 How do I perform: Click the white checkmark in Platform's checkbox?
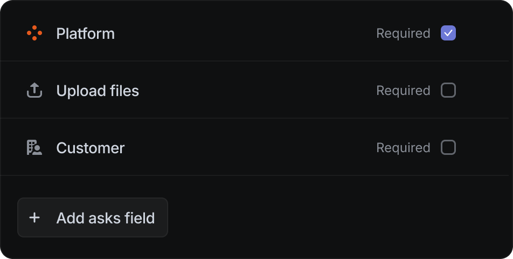448,33
